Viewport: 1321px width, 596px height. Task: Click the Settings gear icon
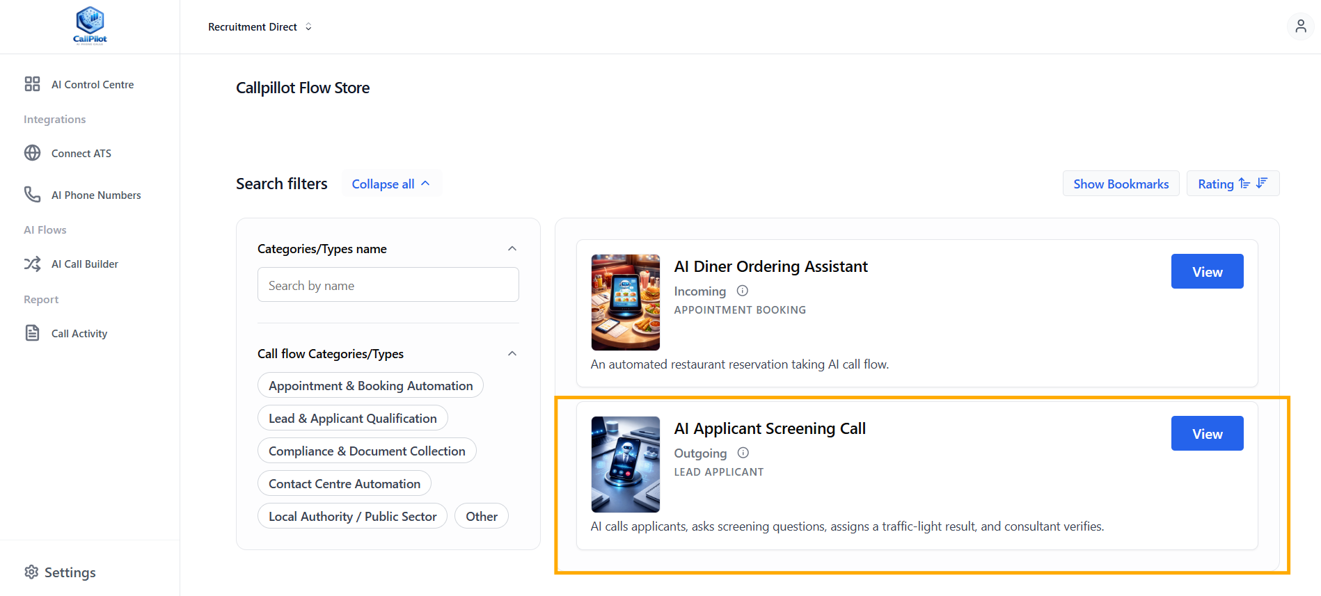coord(31,572)
